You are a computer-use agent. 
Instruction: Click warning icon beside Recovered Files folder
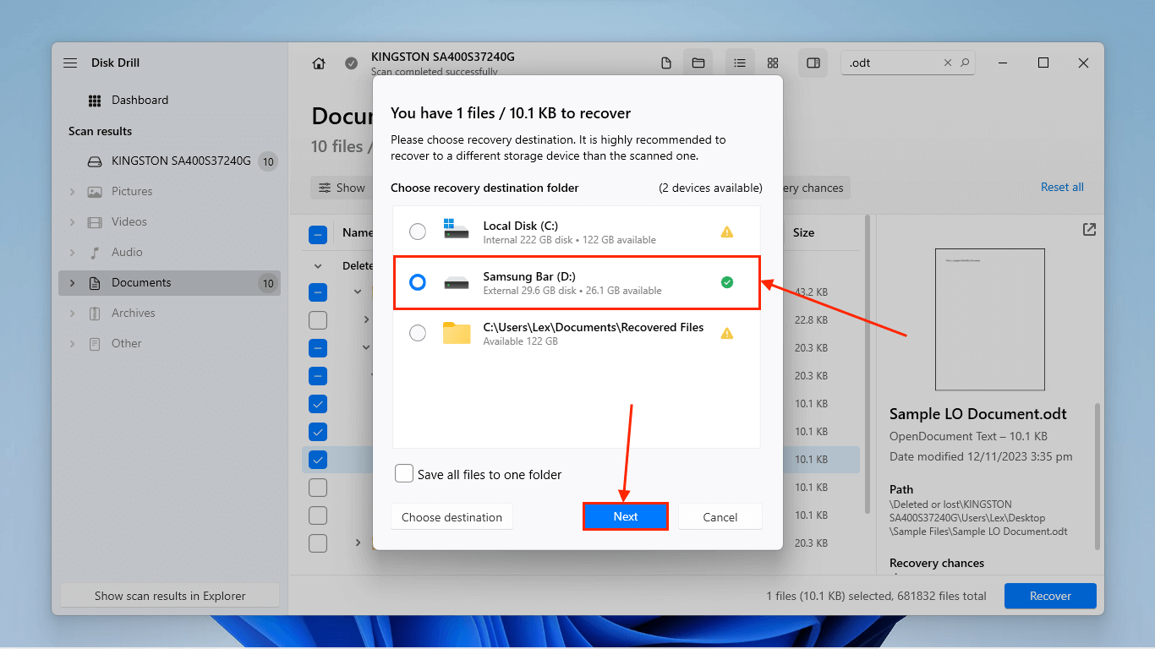point(726,333)
